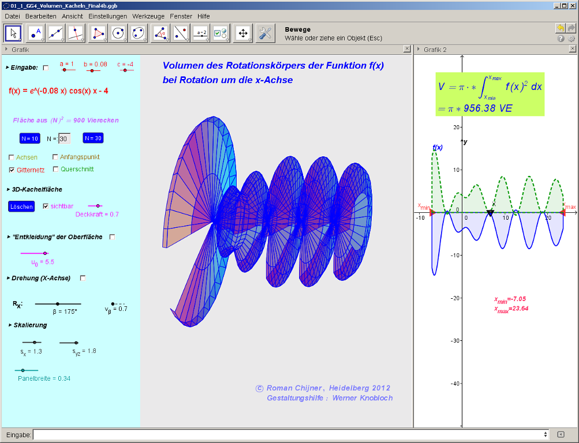Expand the Grafik panel header arrow
Viewport: 579px width, 443px height.
[x=6, y=50]
